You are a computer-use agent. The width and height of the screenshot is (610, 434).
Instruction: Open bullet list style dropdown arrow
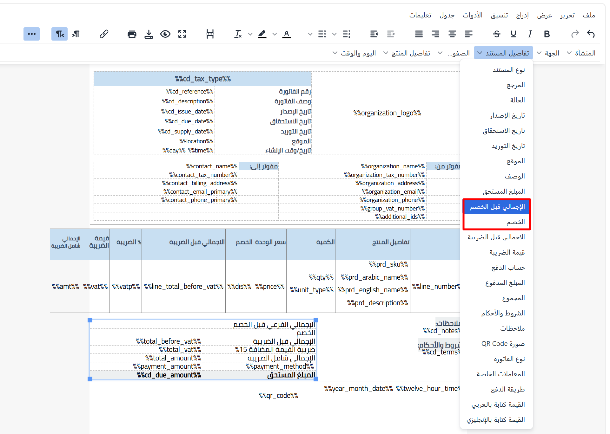(310, 34)
